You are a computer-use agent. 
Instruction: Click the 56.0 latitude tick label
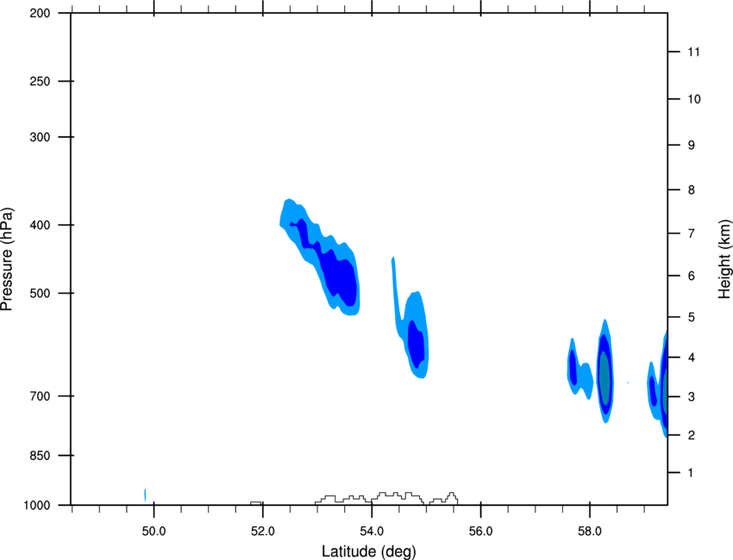pyautogui.click(x=480, y=532)
